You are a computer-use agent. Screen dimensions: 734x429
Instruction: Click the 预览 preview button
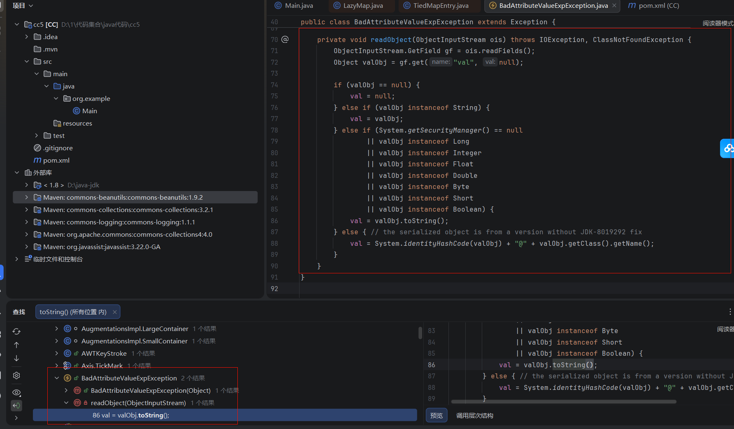coord(436,415)
